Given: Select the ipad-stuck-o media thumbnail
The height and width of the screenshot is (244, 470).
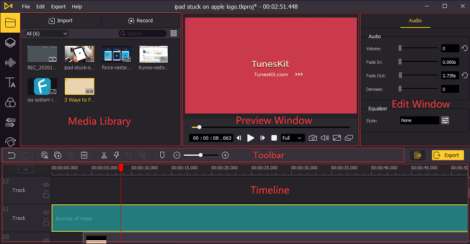Looking at the screenshot, I should tap(79, 54).
